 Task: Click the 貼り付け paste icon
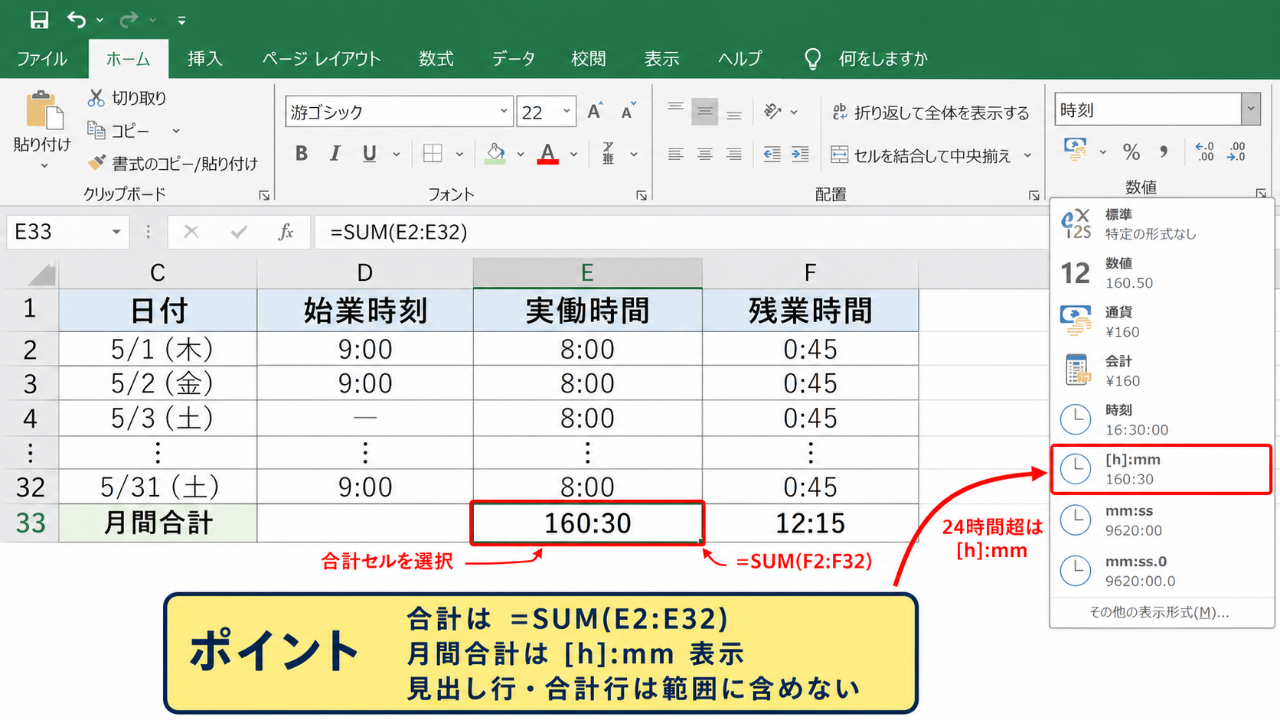tap(44, 111)
